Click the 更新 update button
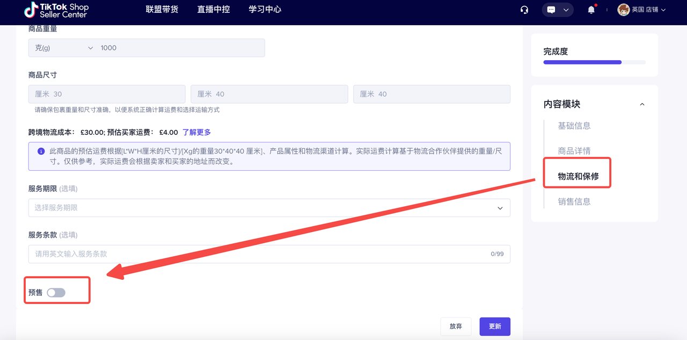Image resolution: width=687 pixels, height=340 pixels. click(x=494, y=327)
